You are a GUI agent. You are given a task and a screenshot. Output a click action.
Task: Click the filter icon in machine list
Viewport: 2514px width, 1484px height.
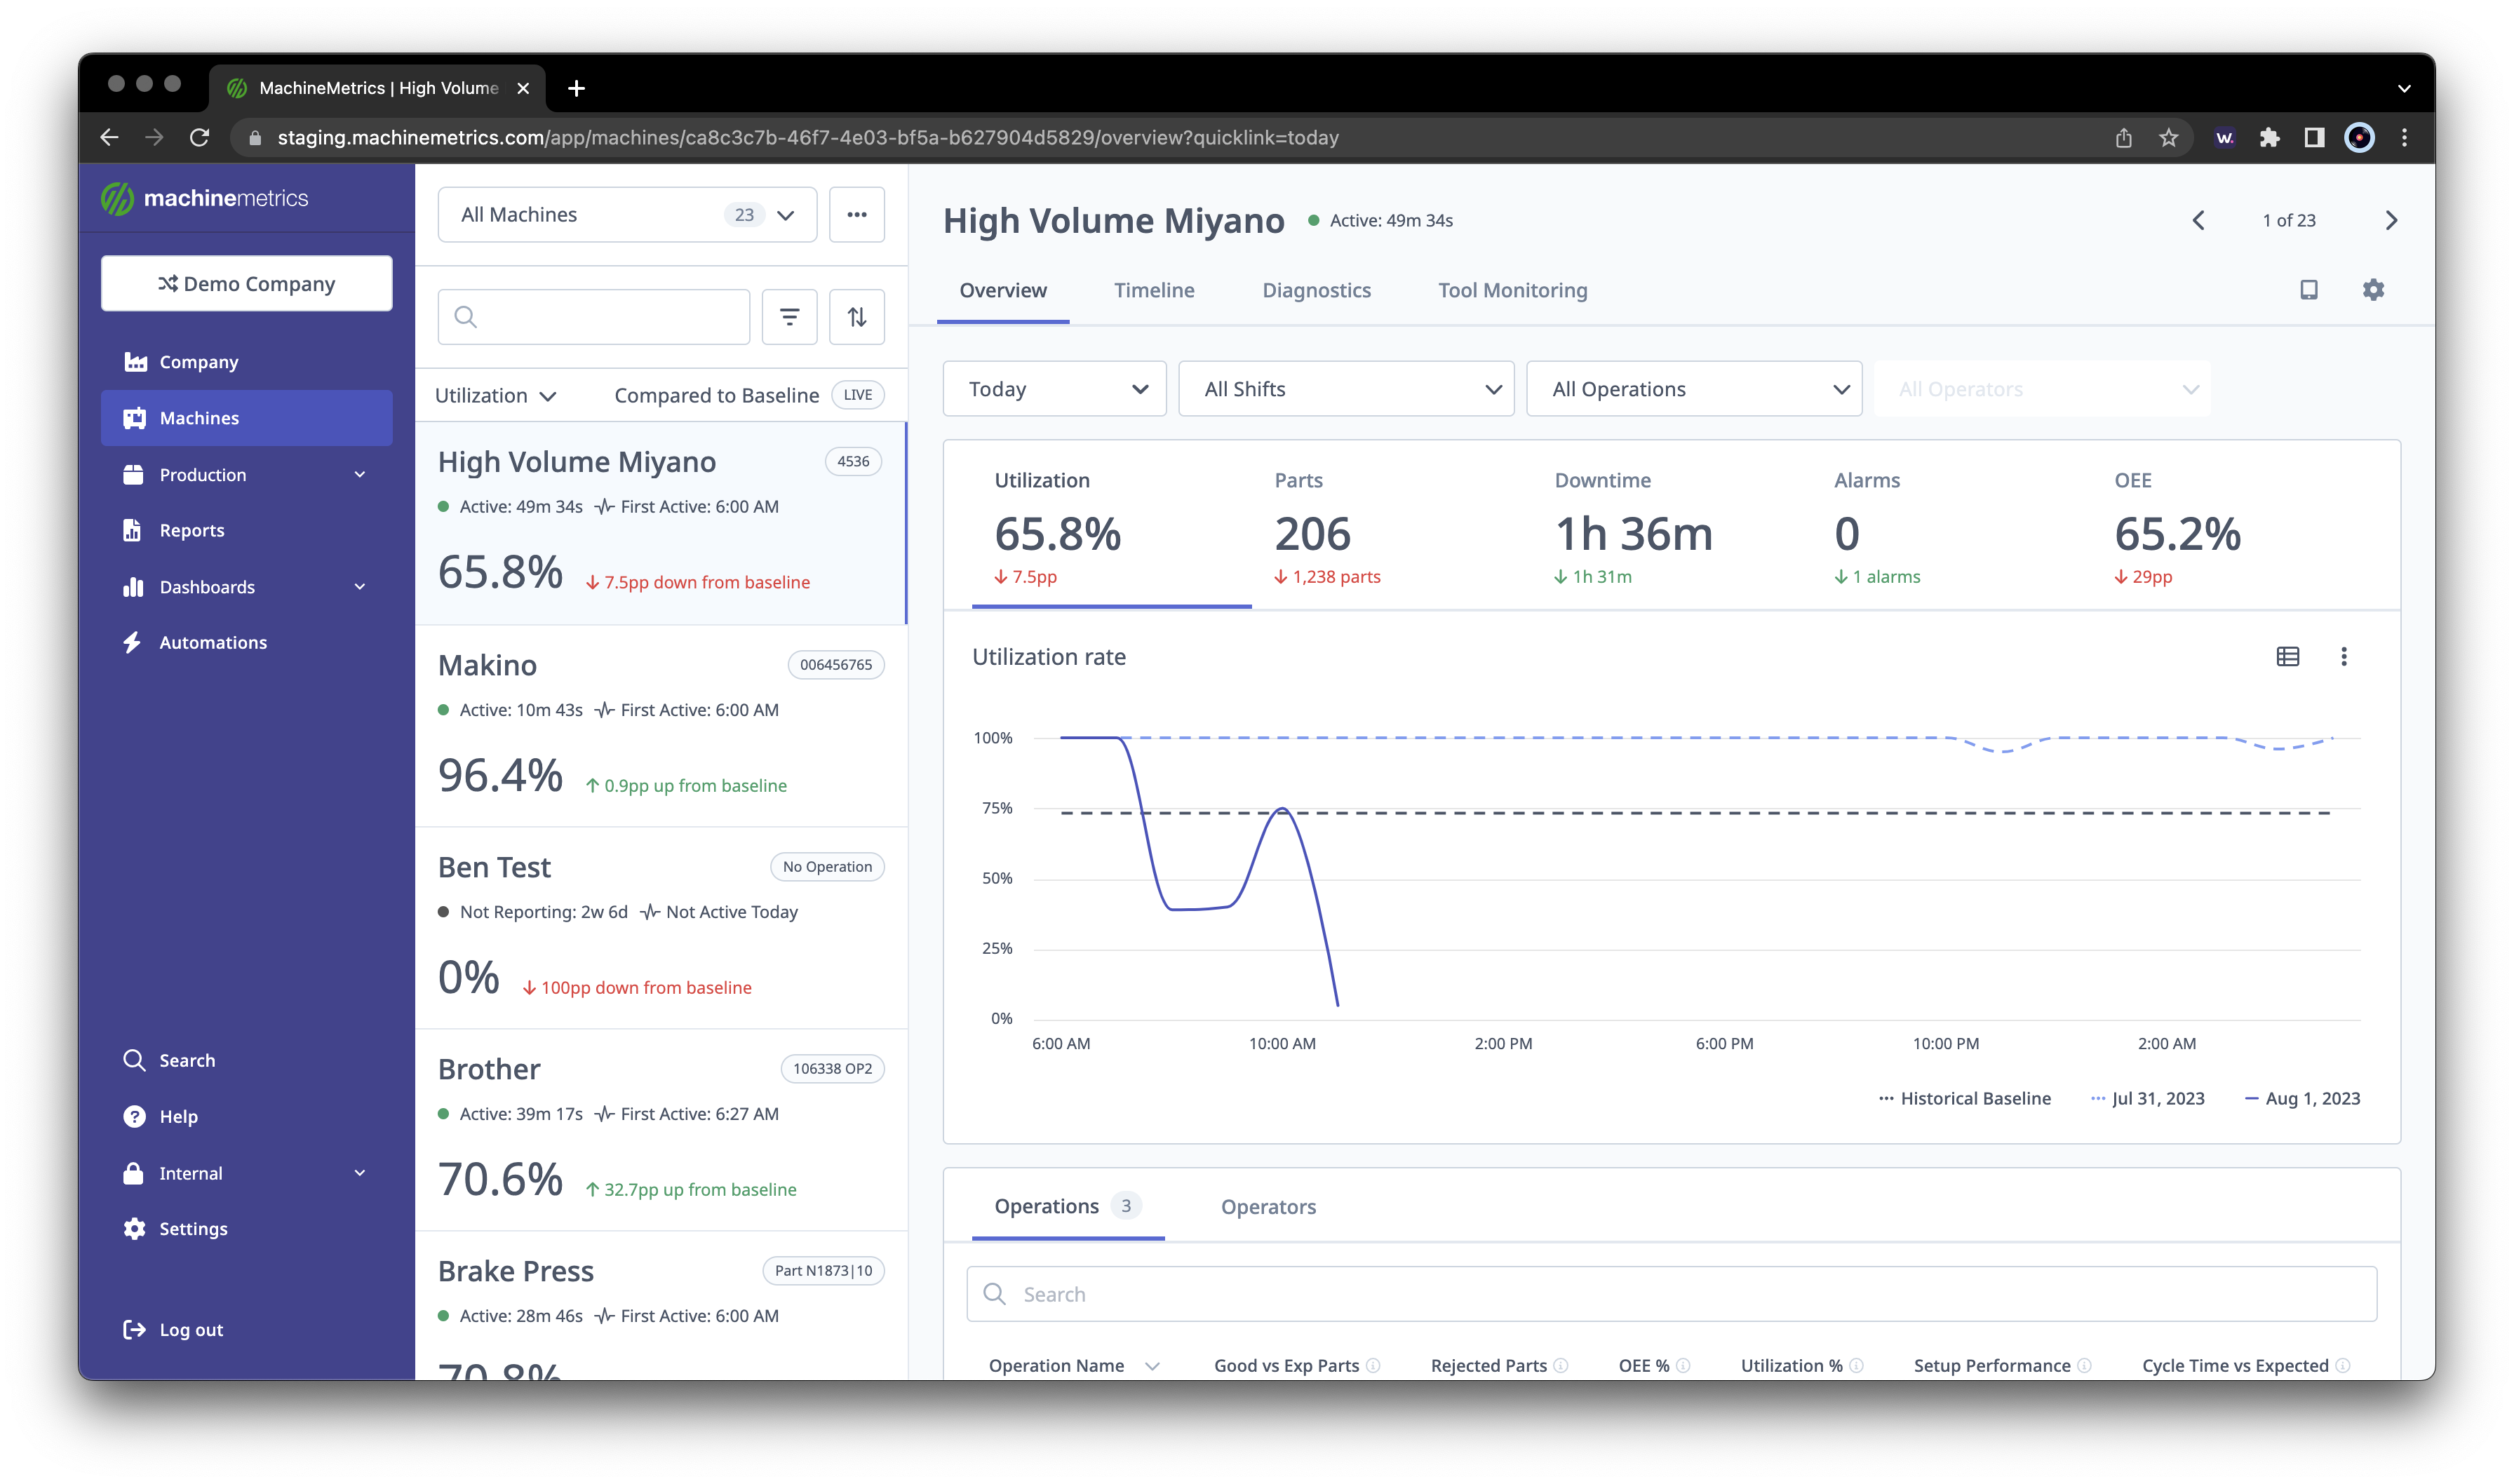point(789,317)
